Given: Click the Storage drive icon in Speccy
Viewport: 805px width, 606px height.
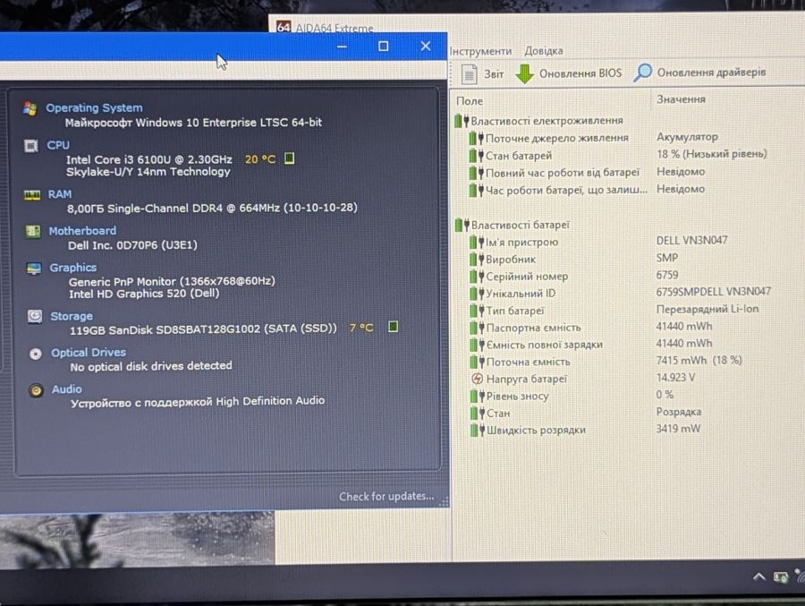Looking at the screenshot, I should click(x=35, y=316).
